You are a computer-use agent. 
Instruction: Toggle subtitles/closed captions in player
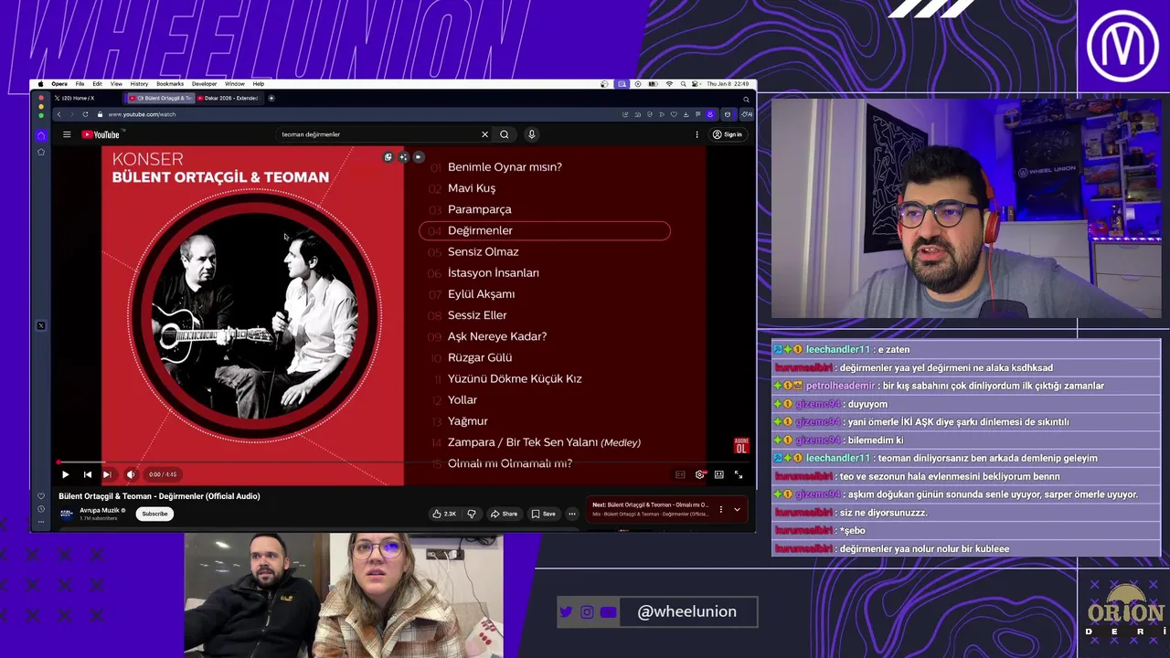[x=680, y=474]
